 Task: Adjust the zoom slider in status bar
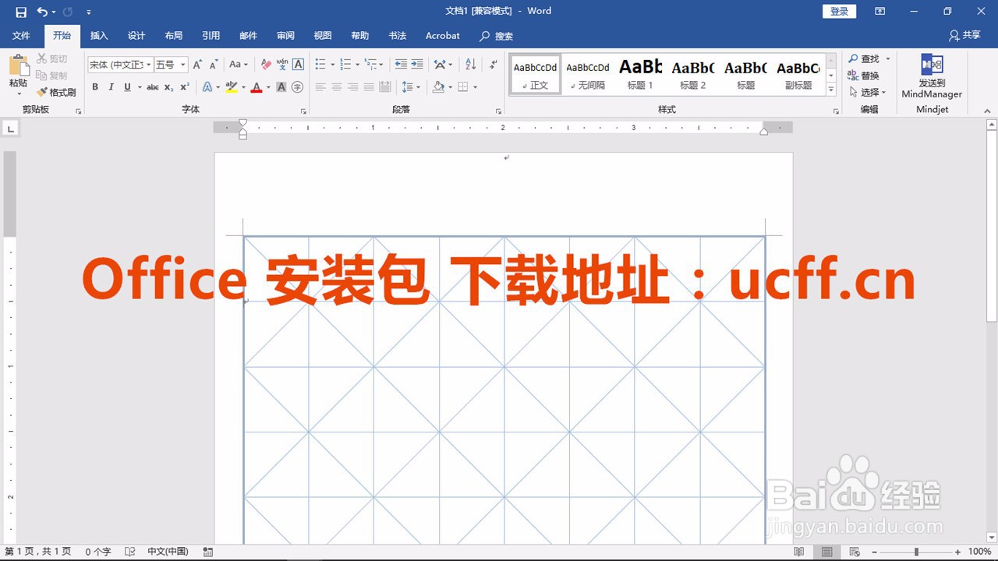(916, 552)
